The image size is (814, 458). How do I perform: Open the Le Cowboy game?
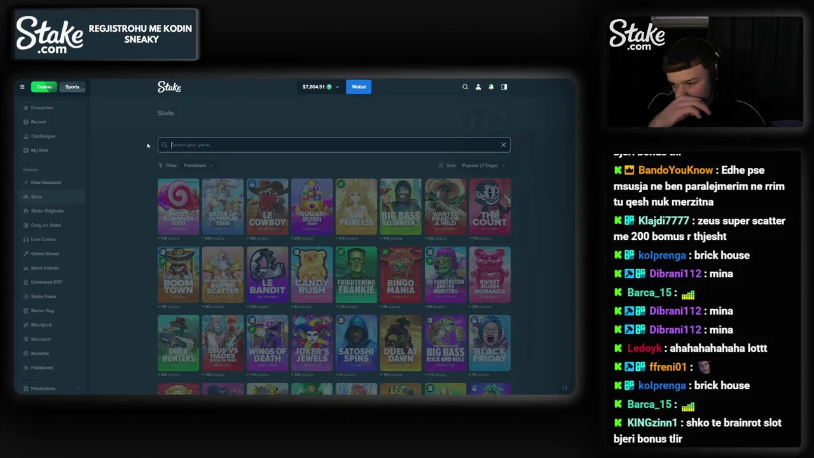click(267, 207)
